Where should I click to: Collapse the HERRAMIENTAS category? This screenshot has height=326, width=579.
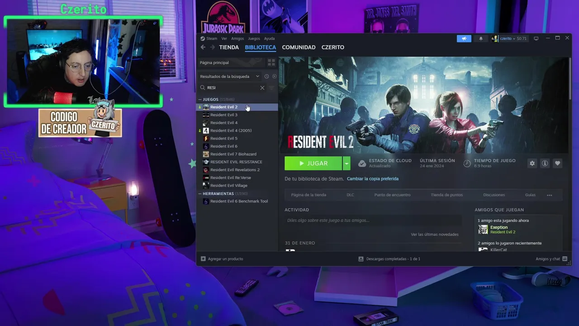tap(200, 193)
